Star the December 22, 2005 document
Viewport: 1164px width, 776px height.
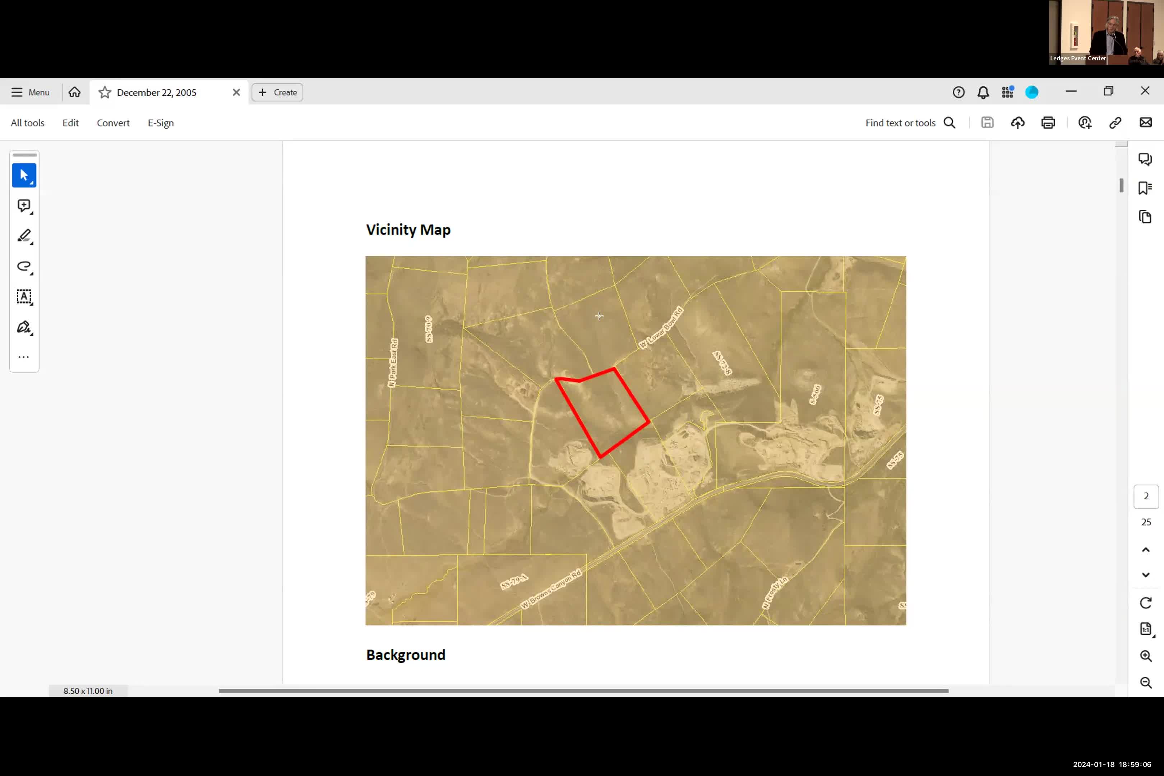click(105, 93)
